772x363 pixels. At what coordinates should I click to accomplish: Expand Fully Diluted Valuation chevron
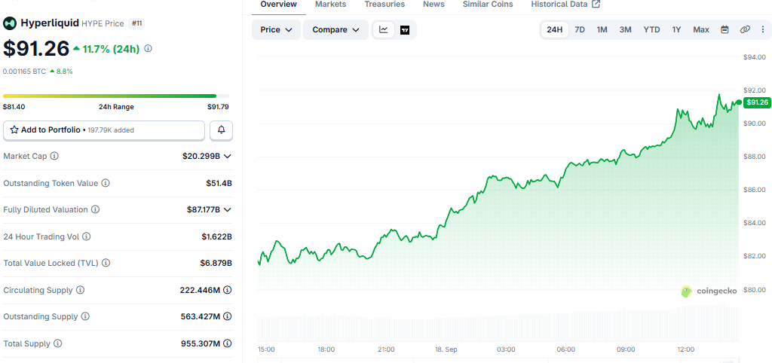pos(228,209)
